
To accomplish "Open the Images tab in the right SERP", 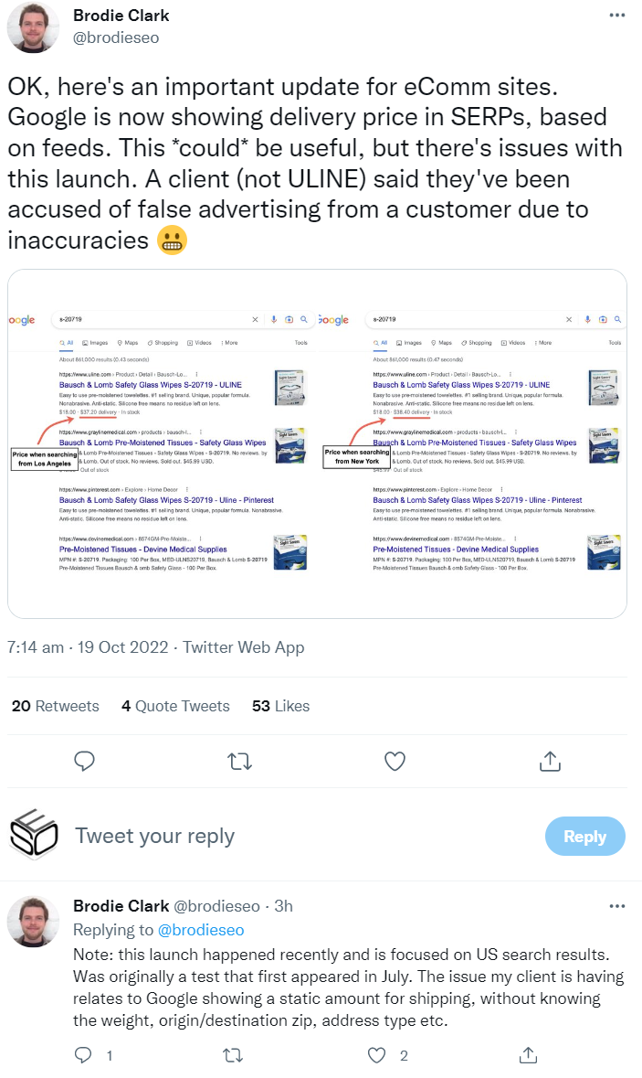I will [409, 343].
